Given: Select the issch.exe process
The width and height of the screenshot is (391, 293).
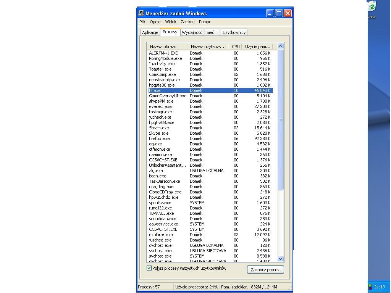Looking at the screenshot, I should coord(211,176).
